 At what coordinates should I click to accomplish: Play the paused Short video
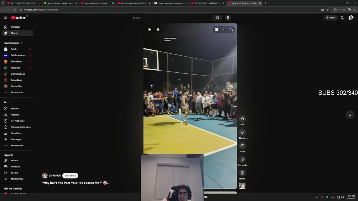point(150,29)
